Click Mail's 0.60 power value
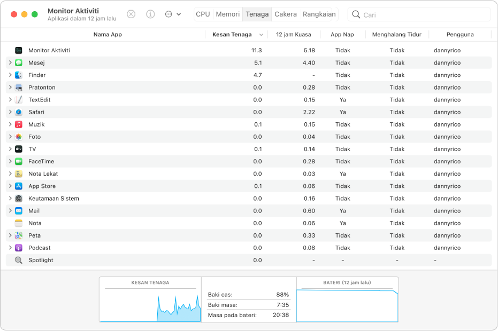Image resolution: width=498 pixels, height=331 pixels. pyautogui.click(x=309, y=211)
